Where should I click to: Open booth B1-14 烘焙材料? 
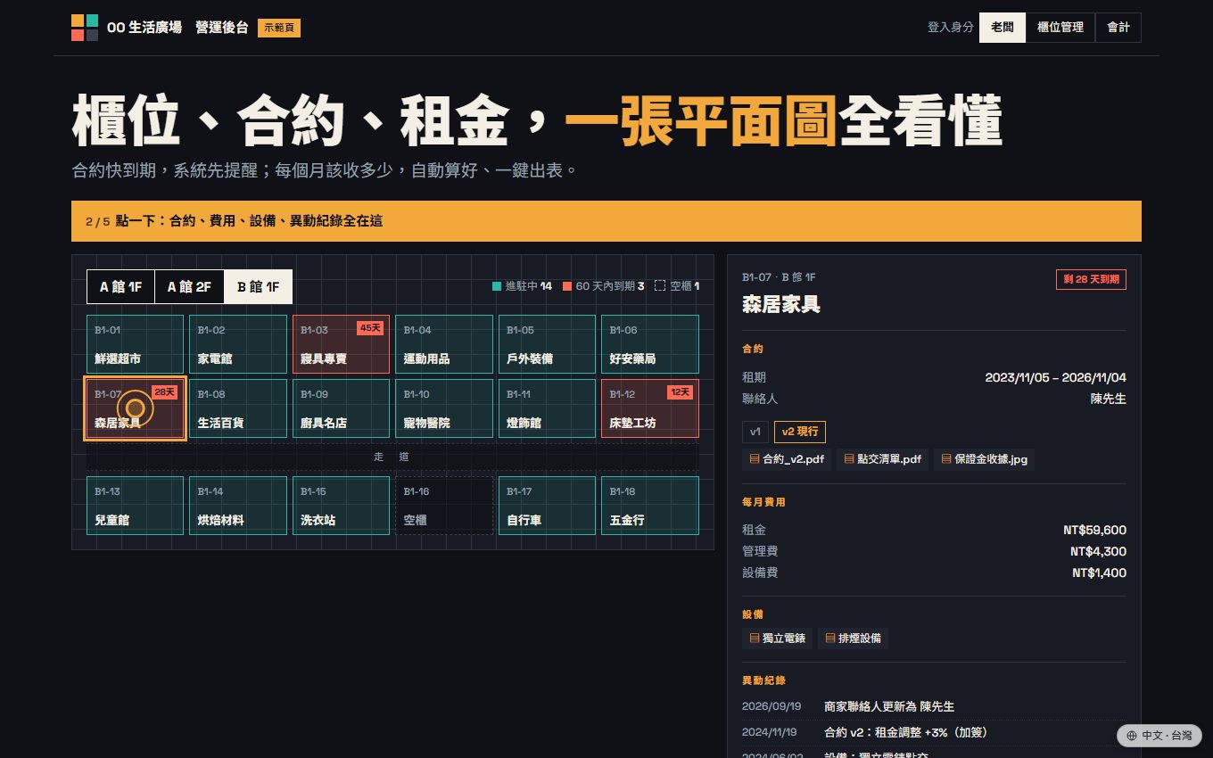tap(238, 506)
